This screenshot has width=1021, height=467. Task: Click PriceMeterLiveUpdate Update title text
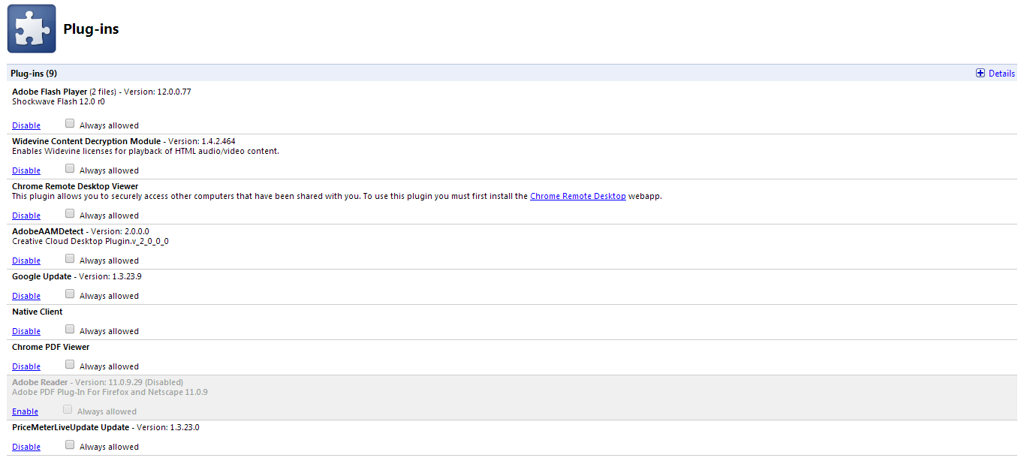pos(71,427)
